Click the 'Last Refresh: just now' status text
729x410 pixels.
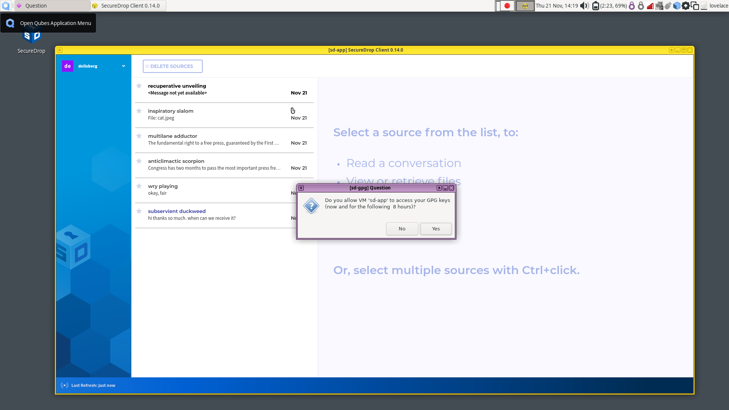(93, 385)
